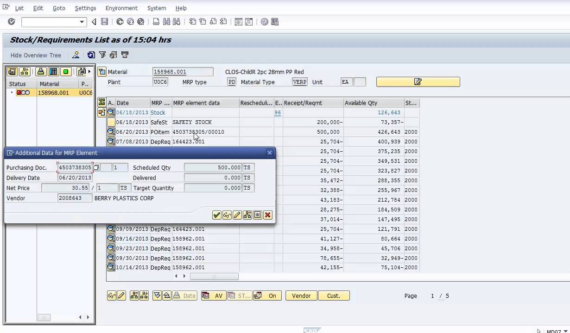The image size is (570, 333).
Task: Open the Goto menu
Action: click(59, 8)
